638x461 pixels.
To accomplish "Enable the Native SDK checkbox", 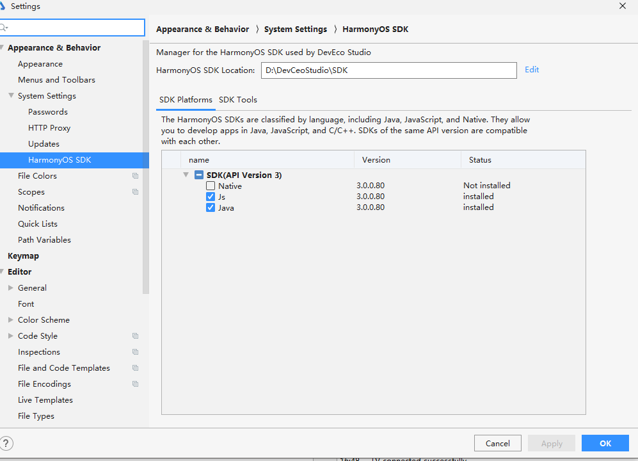I will (x=211, y=186).
